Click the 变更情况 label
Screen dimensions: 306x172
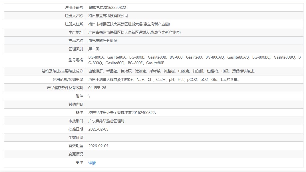pyautogui.click(x=76, y=154)
